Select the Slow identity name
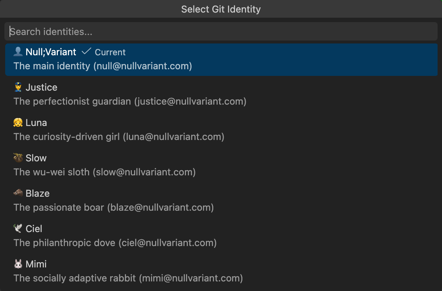The width and height of the screenshot is (442, 291). click(36, 158)
